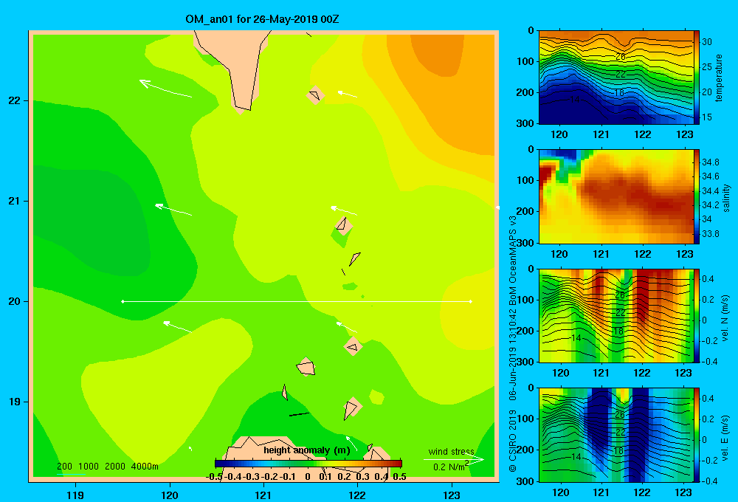Click the latitude label 20 on the main map
This screenshot has width=738, height=502.
pos(14,302)
